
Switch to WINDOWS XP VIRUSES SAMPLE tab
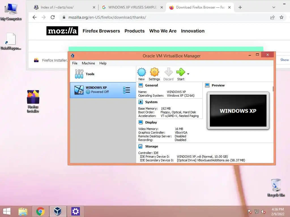[x=132, y=7]
